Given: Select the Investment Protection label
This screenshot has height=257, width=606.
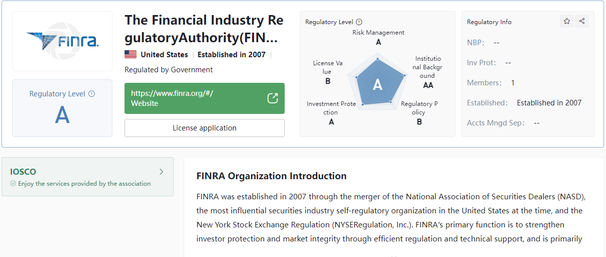Looking at the screenshot, I should [x=331, y=112].
